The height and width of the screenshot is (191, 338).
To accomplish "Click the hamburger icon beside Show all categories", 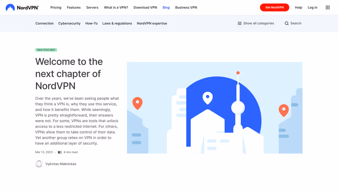I will (239, 24).
